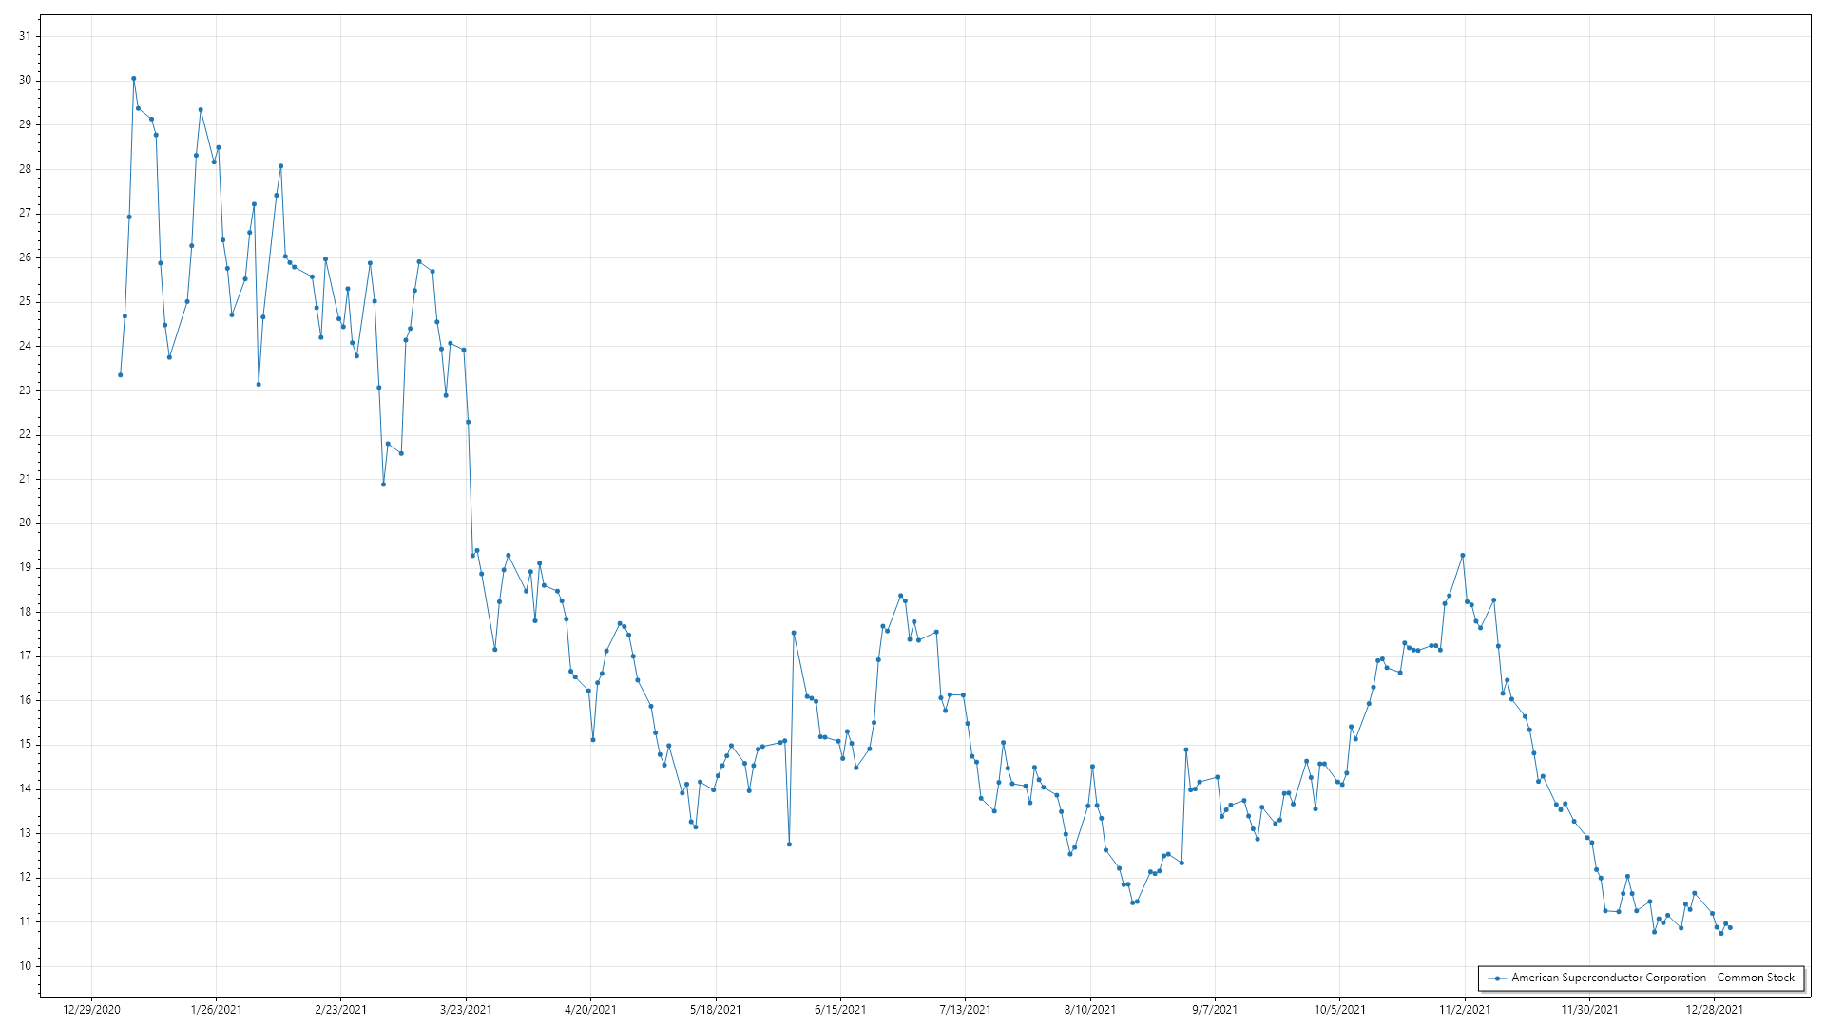Click the highest data point near 30
Screen dimensions: 1825x1026
click(134, 79)
